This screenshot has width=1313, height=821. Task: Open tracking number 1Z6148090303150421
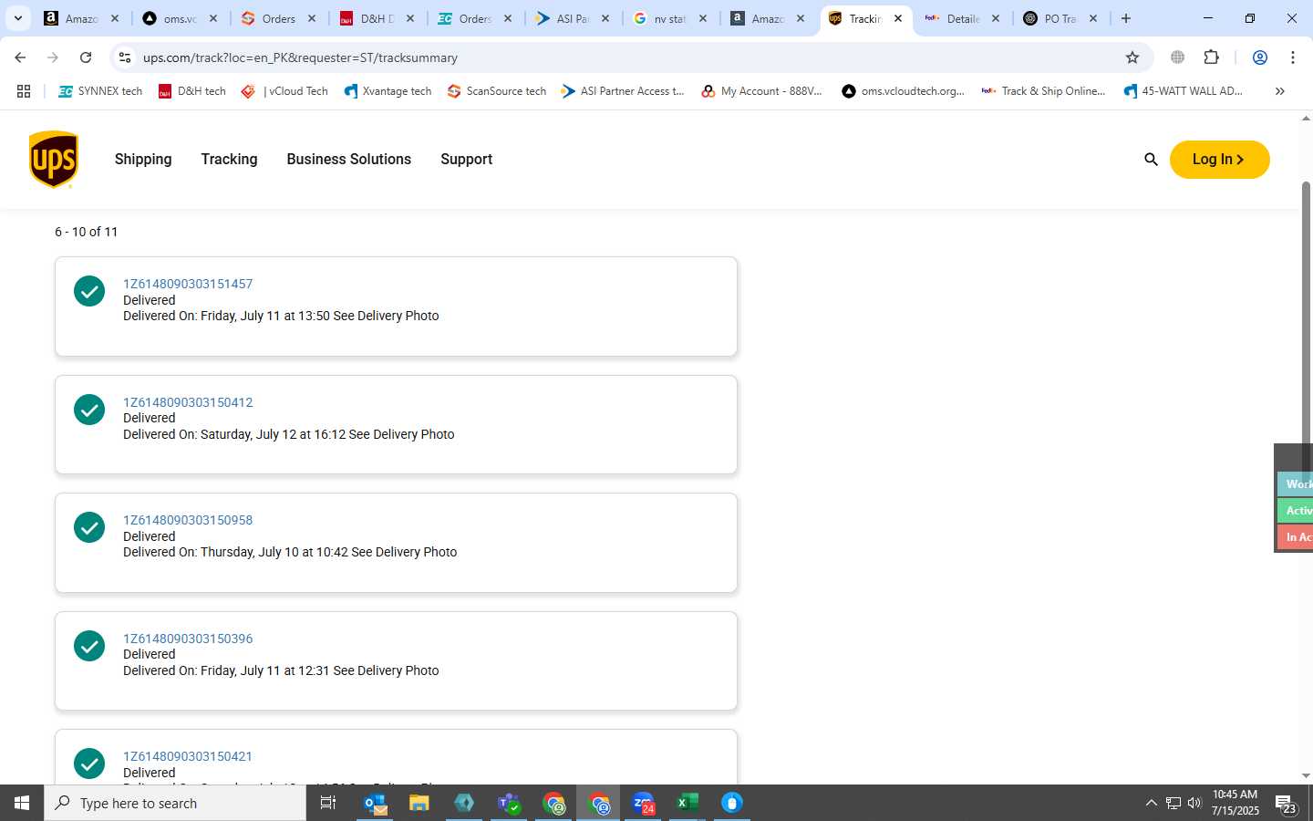(x=188, y=756)
